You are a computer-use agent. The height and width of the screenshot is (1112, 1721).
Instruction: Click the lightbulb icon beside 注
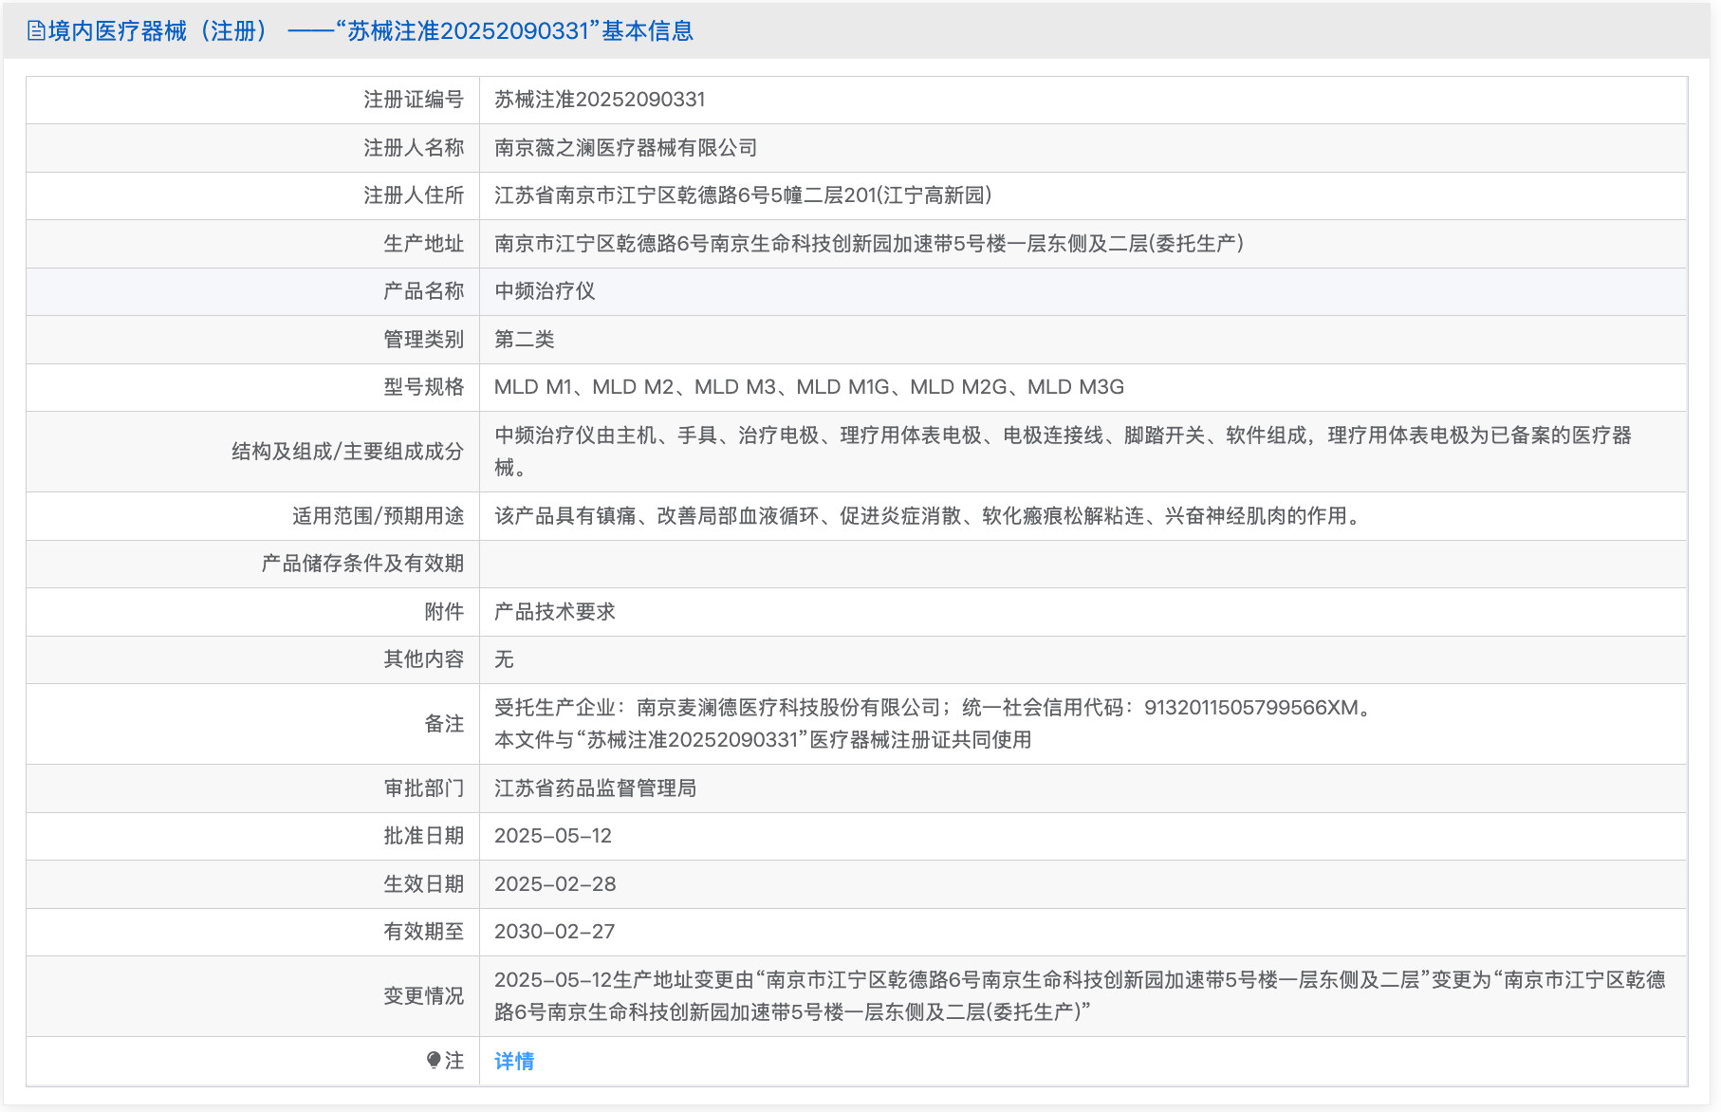coord(434,1061)
